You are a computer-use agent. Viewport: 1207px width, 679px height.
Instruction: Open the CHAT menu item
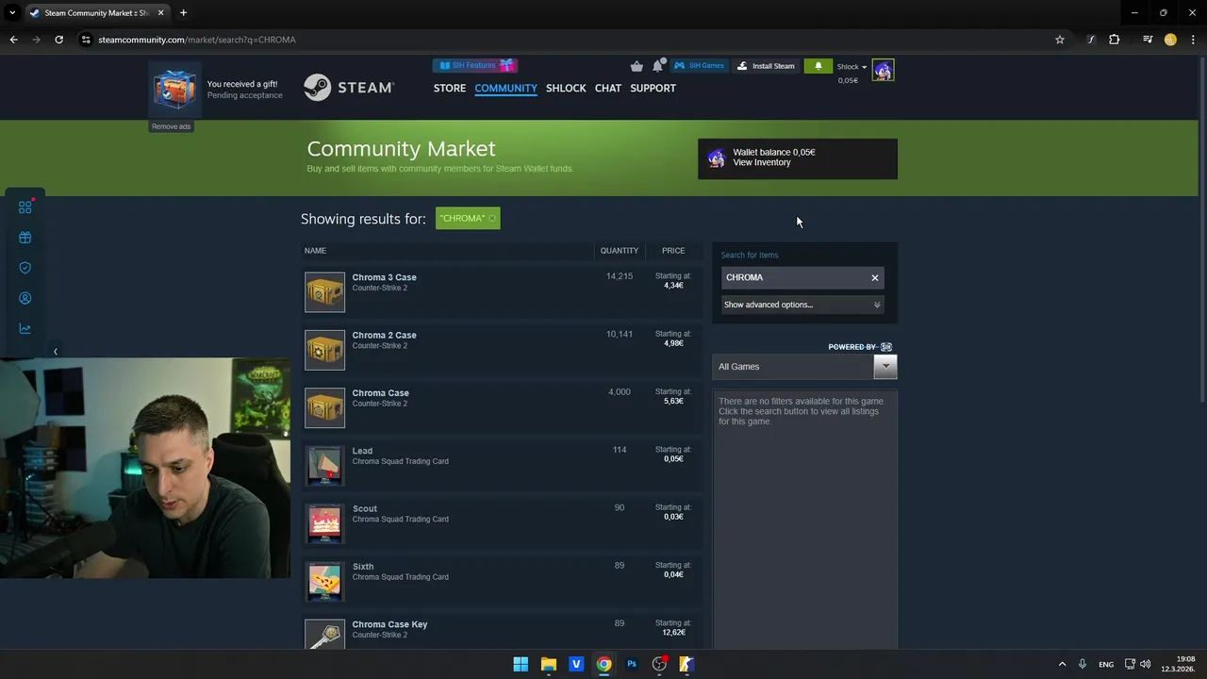608,88
